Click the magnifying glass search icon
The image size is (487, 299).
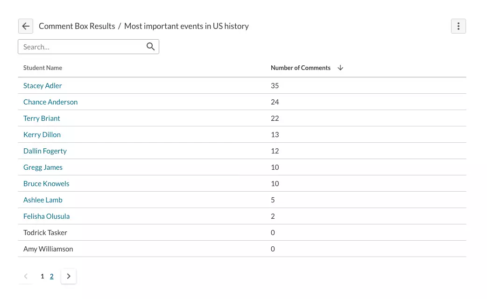click(151, 47)
